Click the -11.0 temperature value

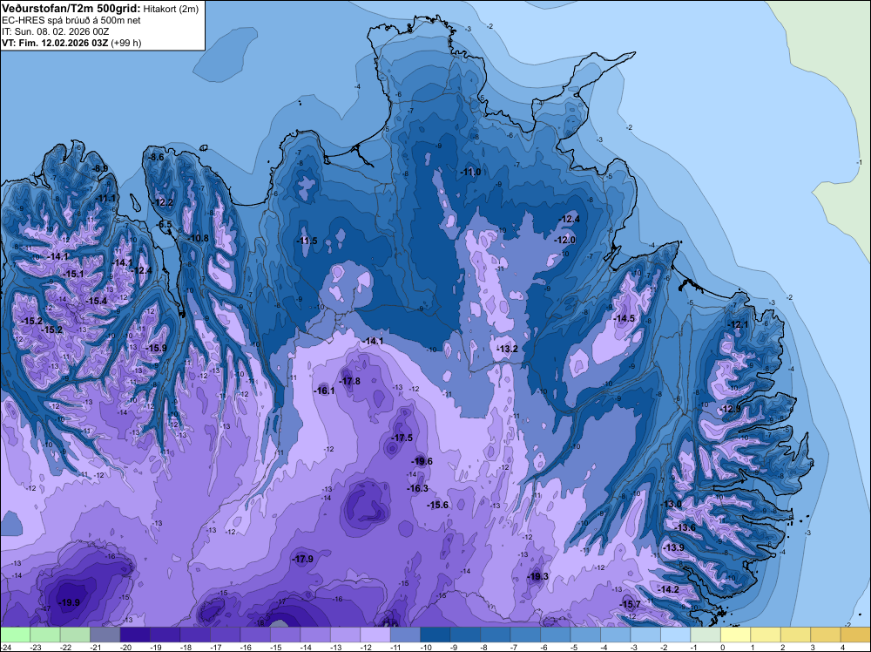(470, 173)
